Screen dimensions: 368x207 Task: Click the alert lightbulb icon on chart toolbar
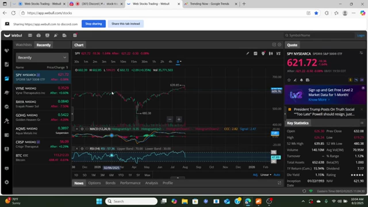tap(263, 53)
